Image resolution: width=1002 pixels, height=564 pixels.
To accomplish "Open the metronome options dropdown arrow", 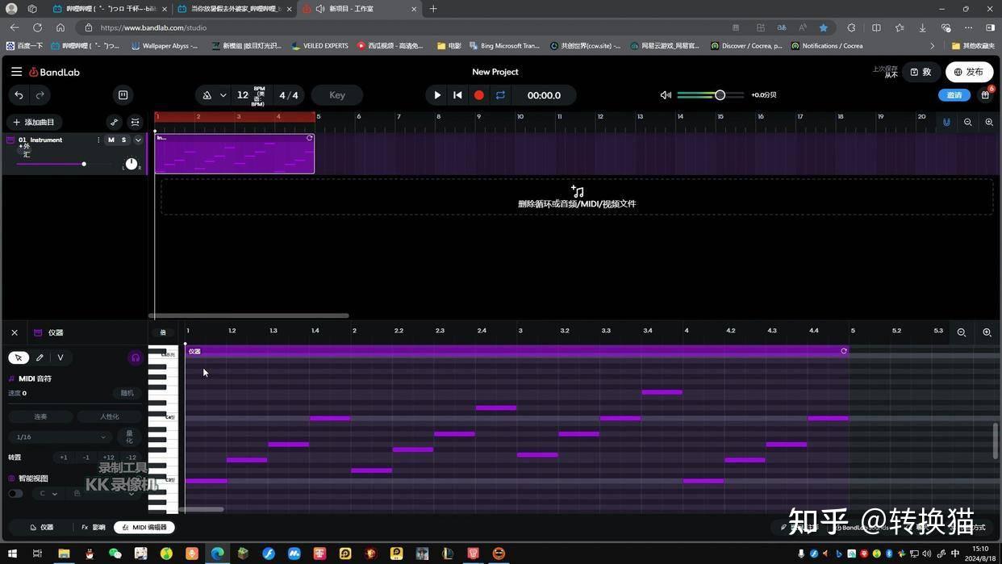I will click(x=223, y=95).
